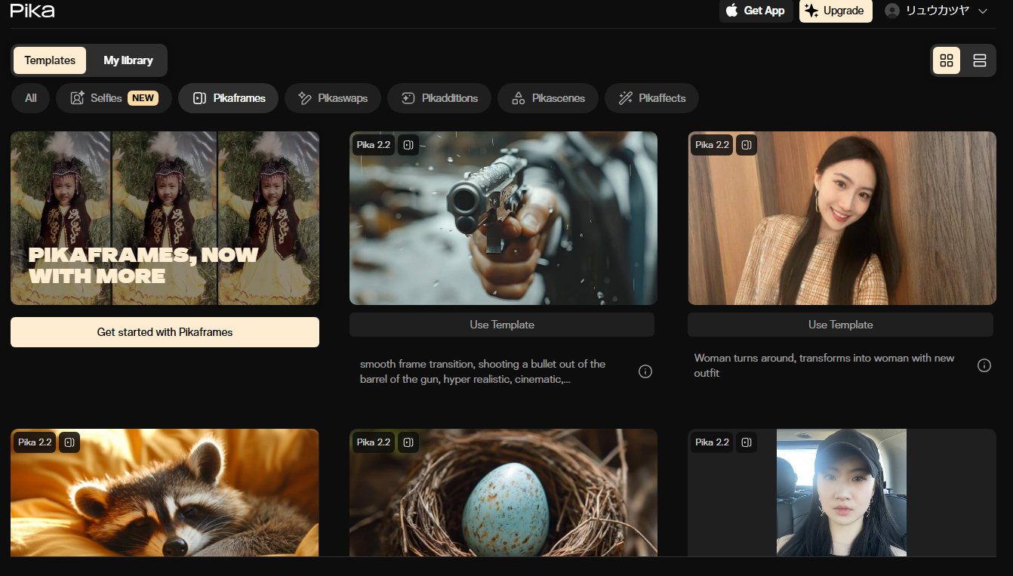1013x576 pixels.
Task: Open the Templates tab
Action: point(50,60)
